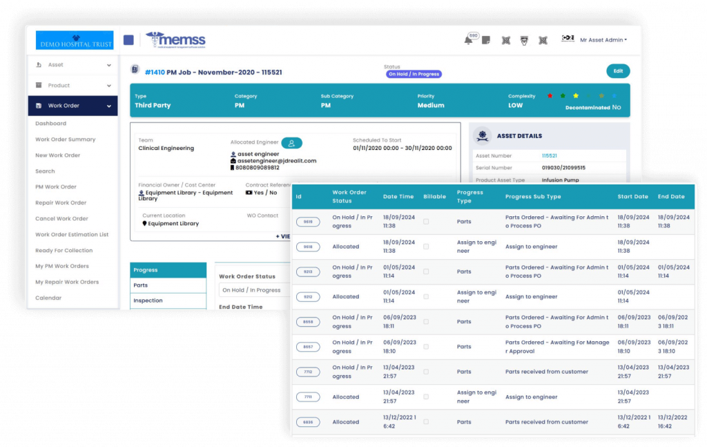This screenshot has height=447, width=707.
Task: Open progress record ID 8658
Action: click(308, 322)
